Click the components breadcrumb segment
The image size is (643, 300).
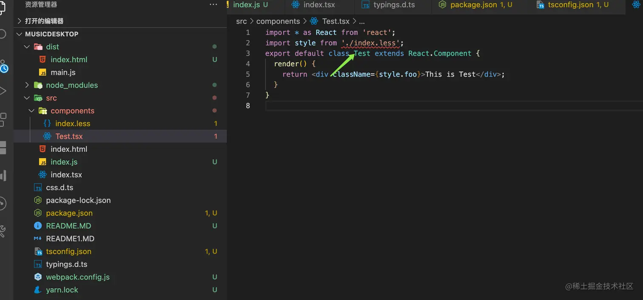coord(278,21)
